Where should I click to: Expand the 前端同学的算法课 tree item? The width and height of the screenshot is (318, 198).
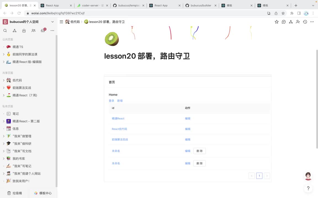click(x=4, y=54)
